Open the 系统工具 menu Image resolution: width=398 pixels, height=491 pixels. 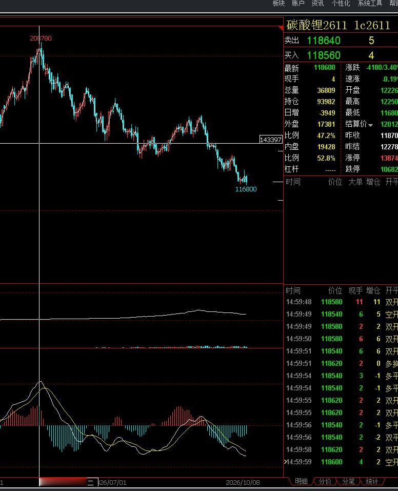(x=370, y=3)
